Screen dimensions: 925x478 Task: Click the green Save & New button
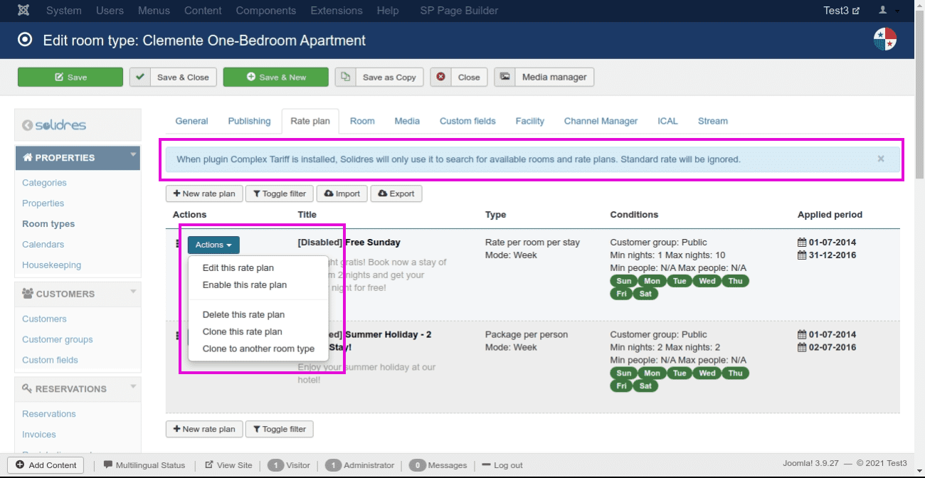275,77
